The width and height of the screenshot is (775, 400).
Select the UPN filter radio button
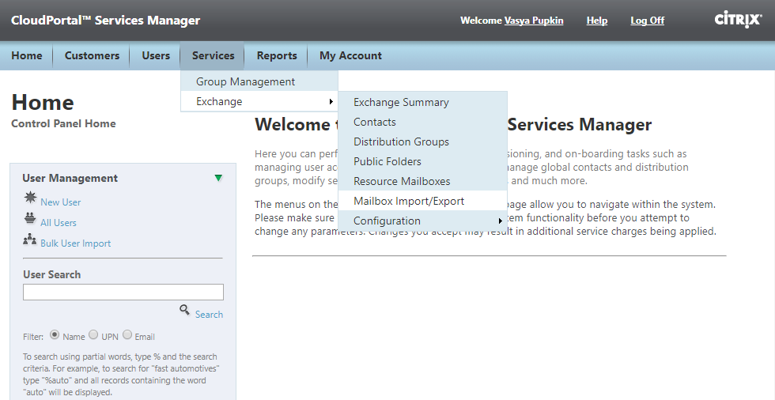93,334
